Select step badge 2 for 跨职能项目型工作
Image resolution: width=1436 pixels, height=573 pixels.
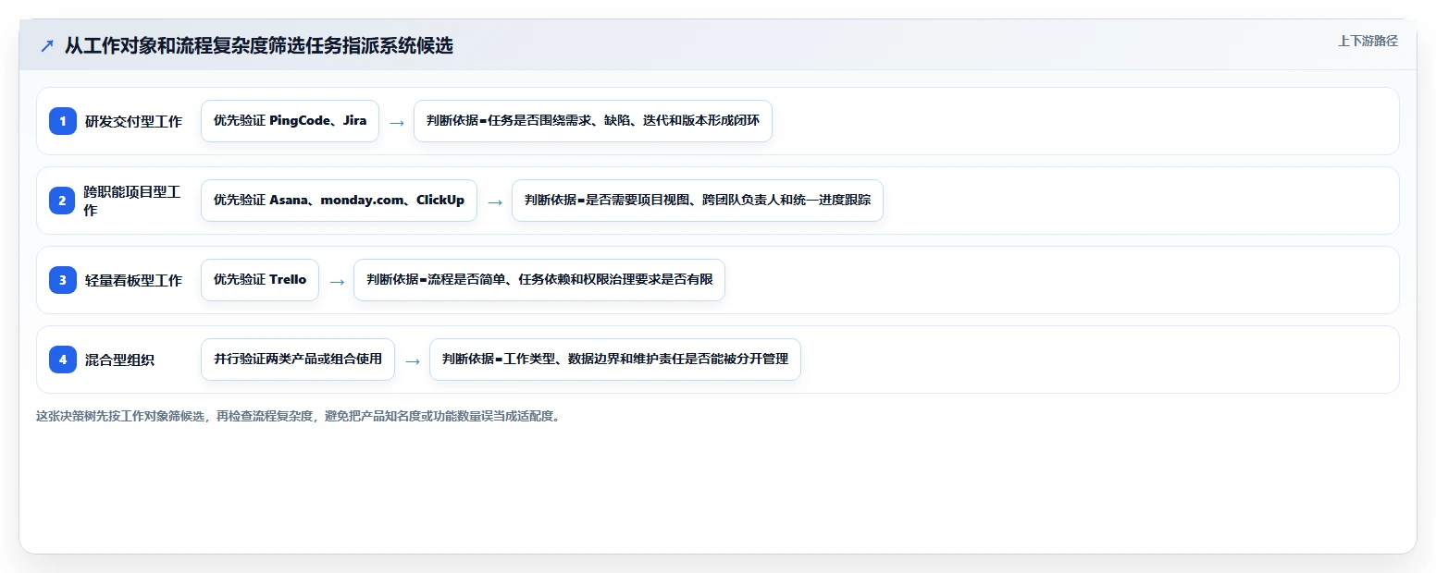coord(63,201)
